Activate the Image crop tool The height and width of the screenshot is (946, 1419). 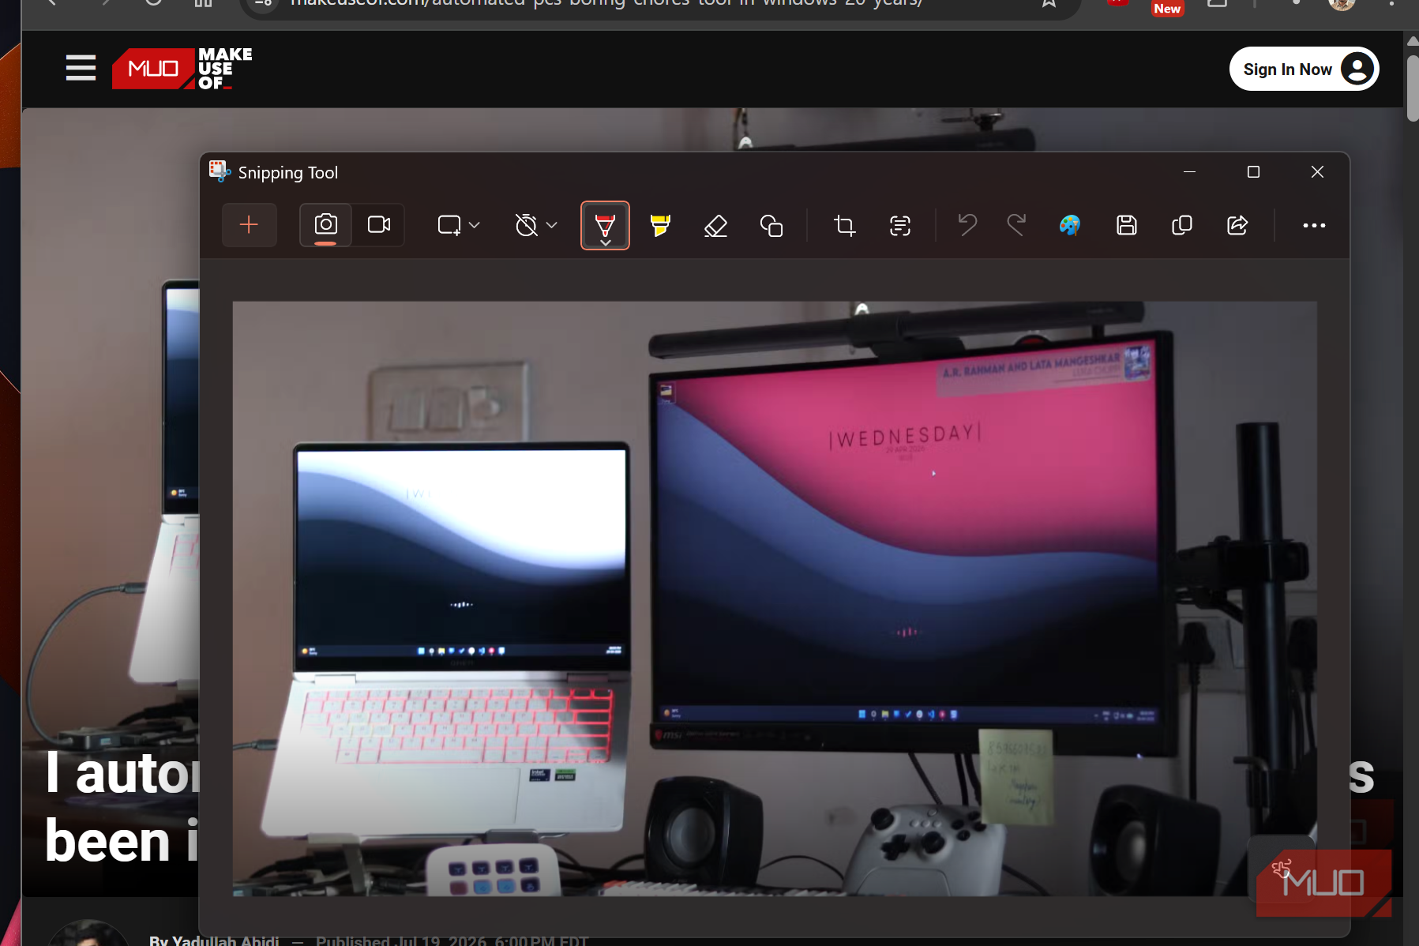point(844,226)
